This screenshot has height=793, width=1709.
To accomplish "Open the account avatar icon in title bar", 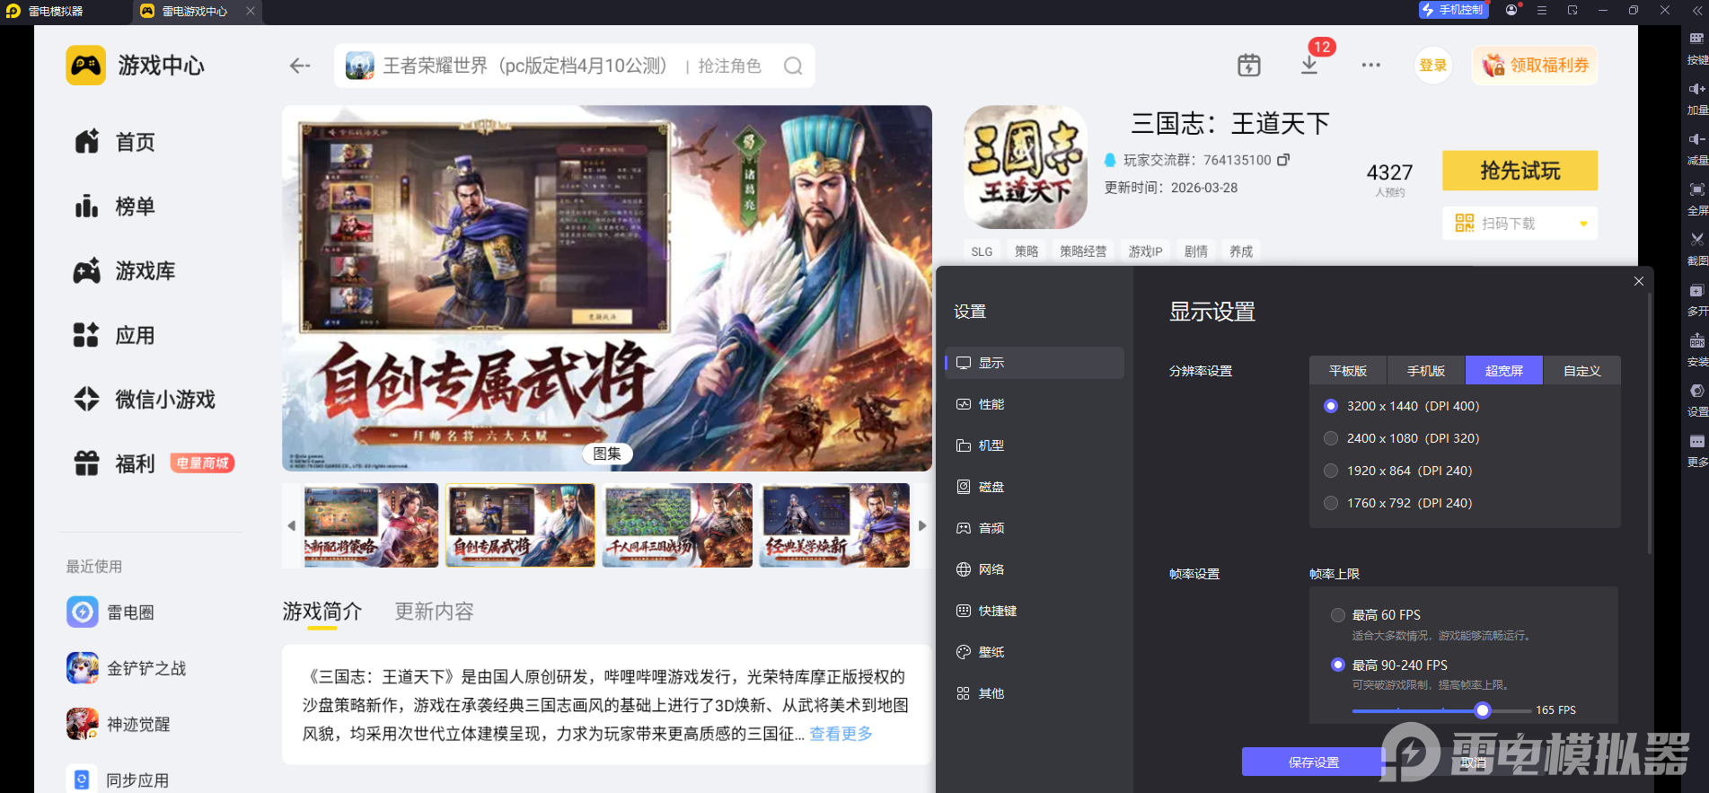I will (1512, 10).
